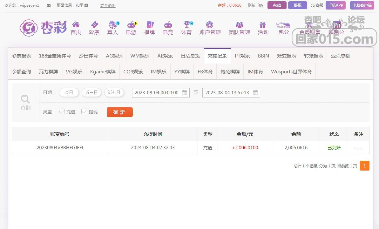Open the mail envelope icon
This screenshot has height=229, width=379.
49,5
